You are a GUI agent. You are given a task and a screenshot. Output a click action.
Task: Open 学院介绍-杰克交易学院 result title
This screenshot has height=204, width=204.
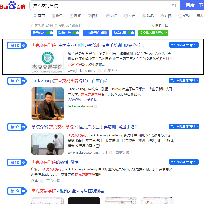point(88,127)
